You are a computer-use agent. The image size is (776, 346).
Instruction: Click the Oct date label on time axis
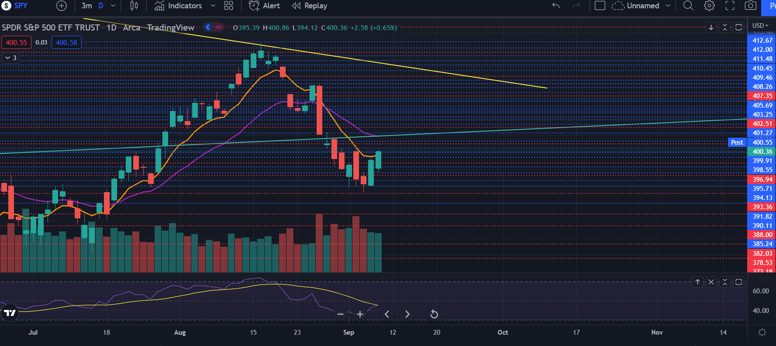point(503,332)
